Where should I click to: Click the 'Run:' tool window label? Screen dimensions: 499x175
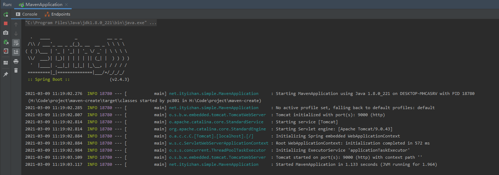click(x=7, y=5)
